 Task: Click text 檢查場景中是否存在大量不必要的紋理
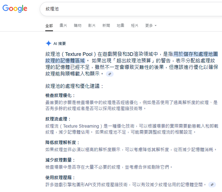109,167
